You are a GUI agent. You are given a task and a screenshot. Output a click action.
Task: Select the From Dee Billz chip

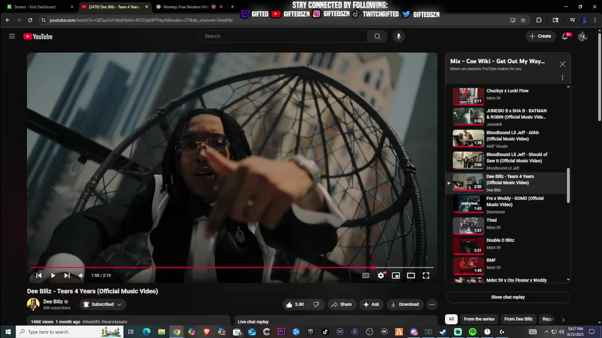518,319
